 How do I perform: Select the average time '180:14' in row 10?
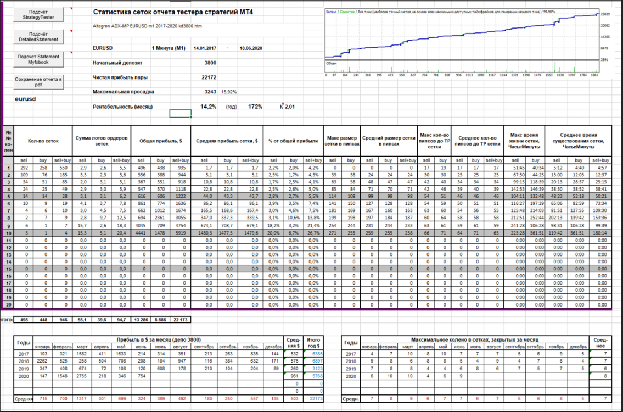(x=600, y=233)
